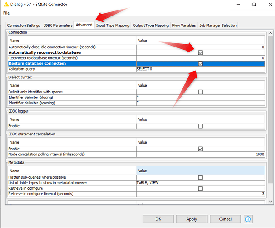Enable the JDBC logger checkbox

coord(201,126)
